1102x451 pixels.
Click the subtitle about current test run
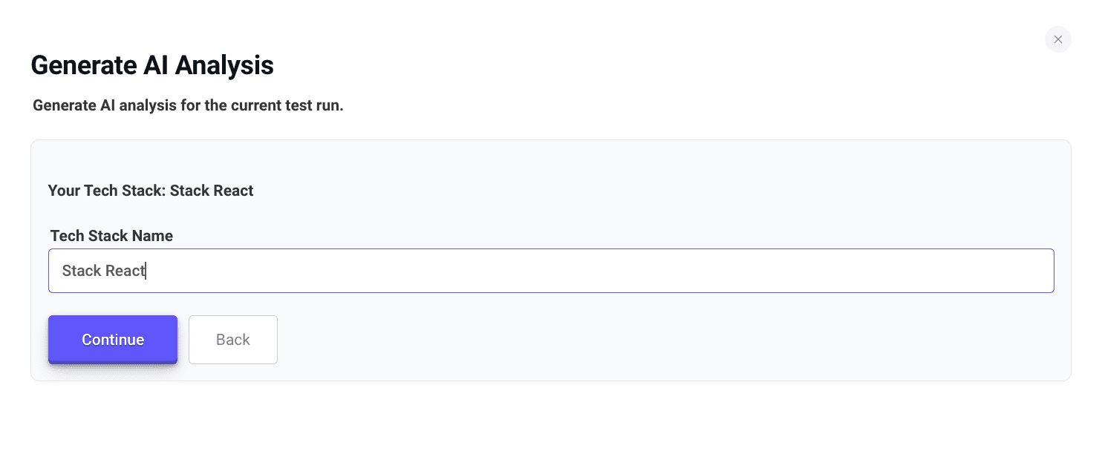tap(188, 105)
